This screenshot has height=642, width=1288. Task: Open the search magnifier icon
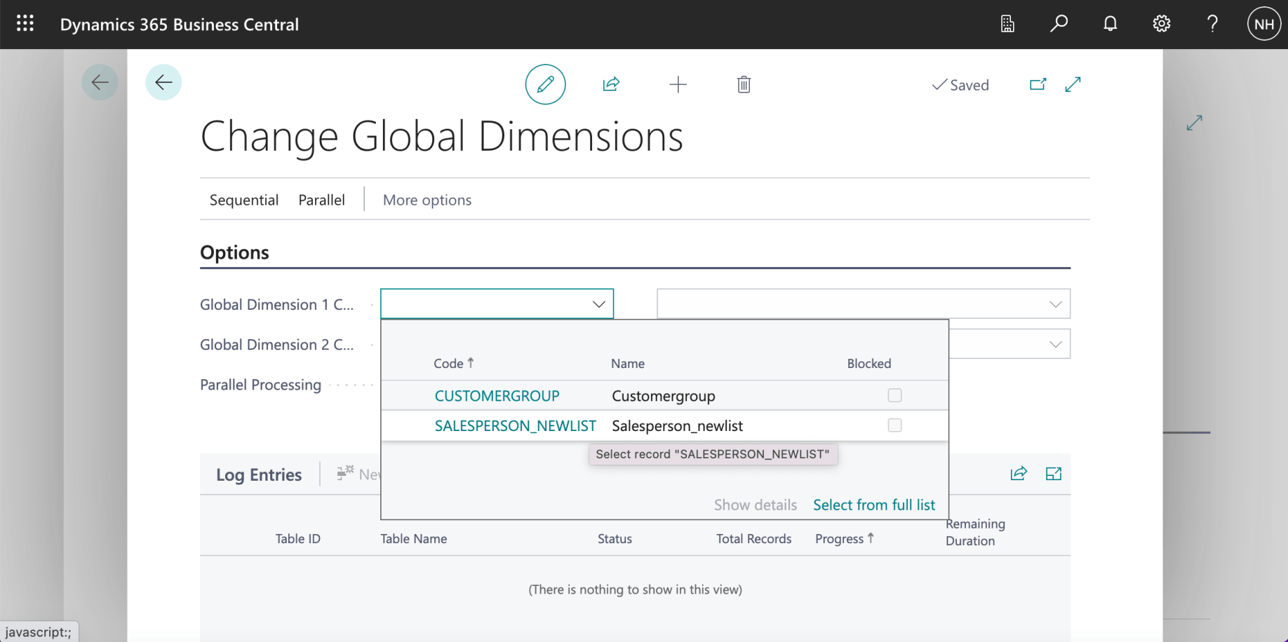tap(1059, 24)
